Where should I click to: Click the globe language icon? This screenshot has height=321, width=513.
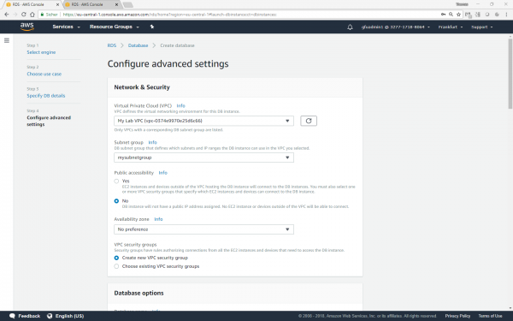50,316
